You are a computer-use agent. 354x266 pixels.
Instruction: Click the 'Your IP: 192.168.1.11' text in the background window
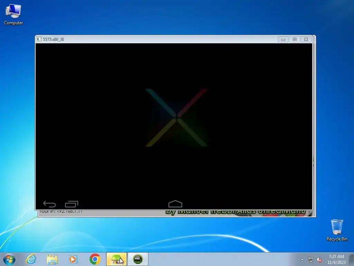tap(61, 212)
